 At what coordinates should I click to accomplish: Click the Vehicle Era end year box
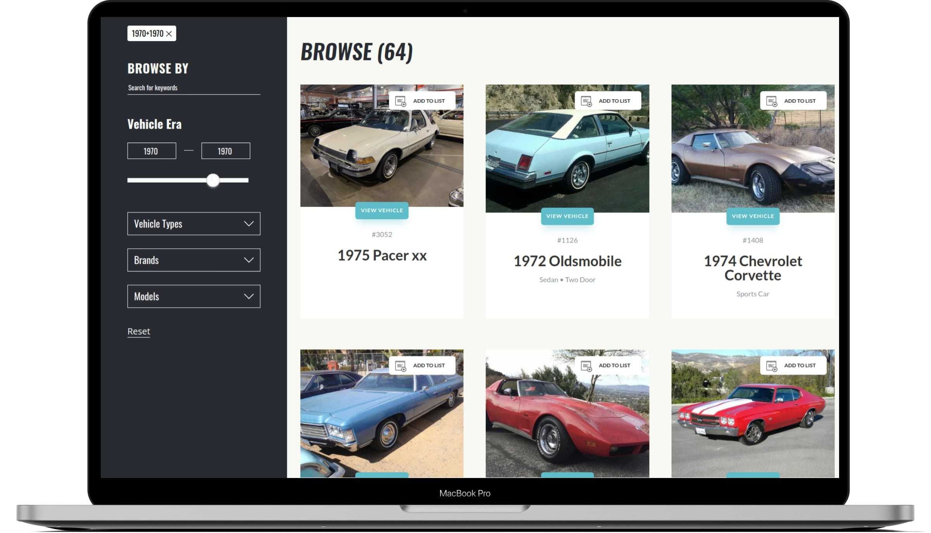pos(225,151)
